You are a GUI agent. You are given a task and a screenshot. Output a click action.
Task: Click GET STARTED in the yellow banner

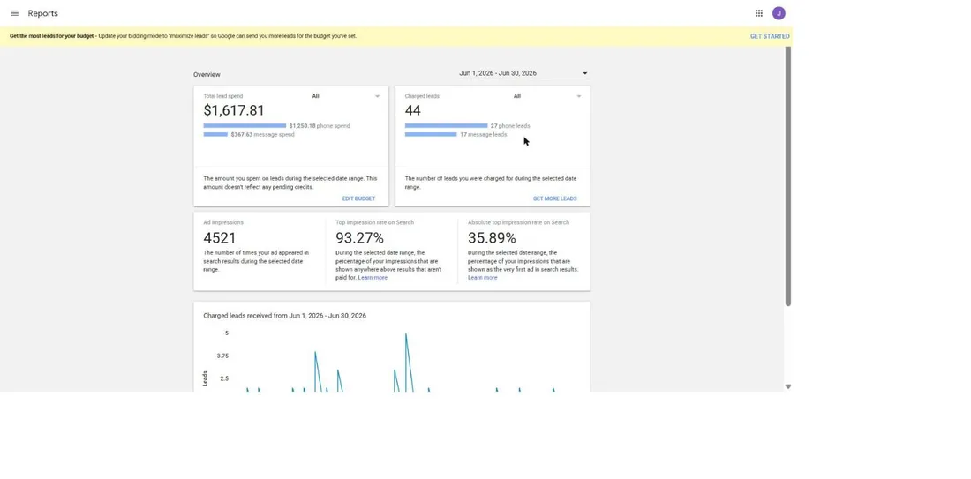(x=770, y=36)
